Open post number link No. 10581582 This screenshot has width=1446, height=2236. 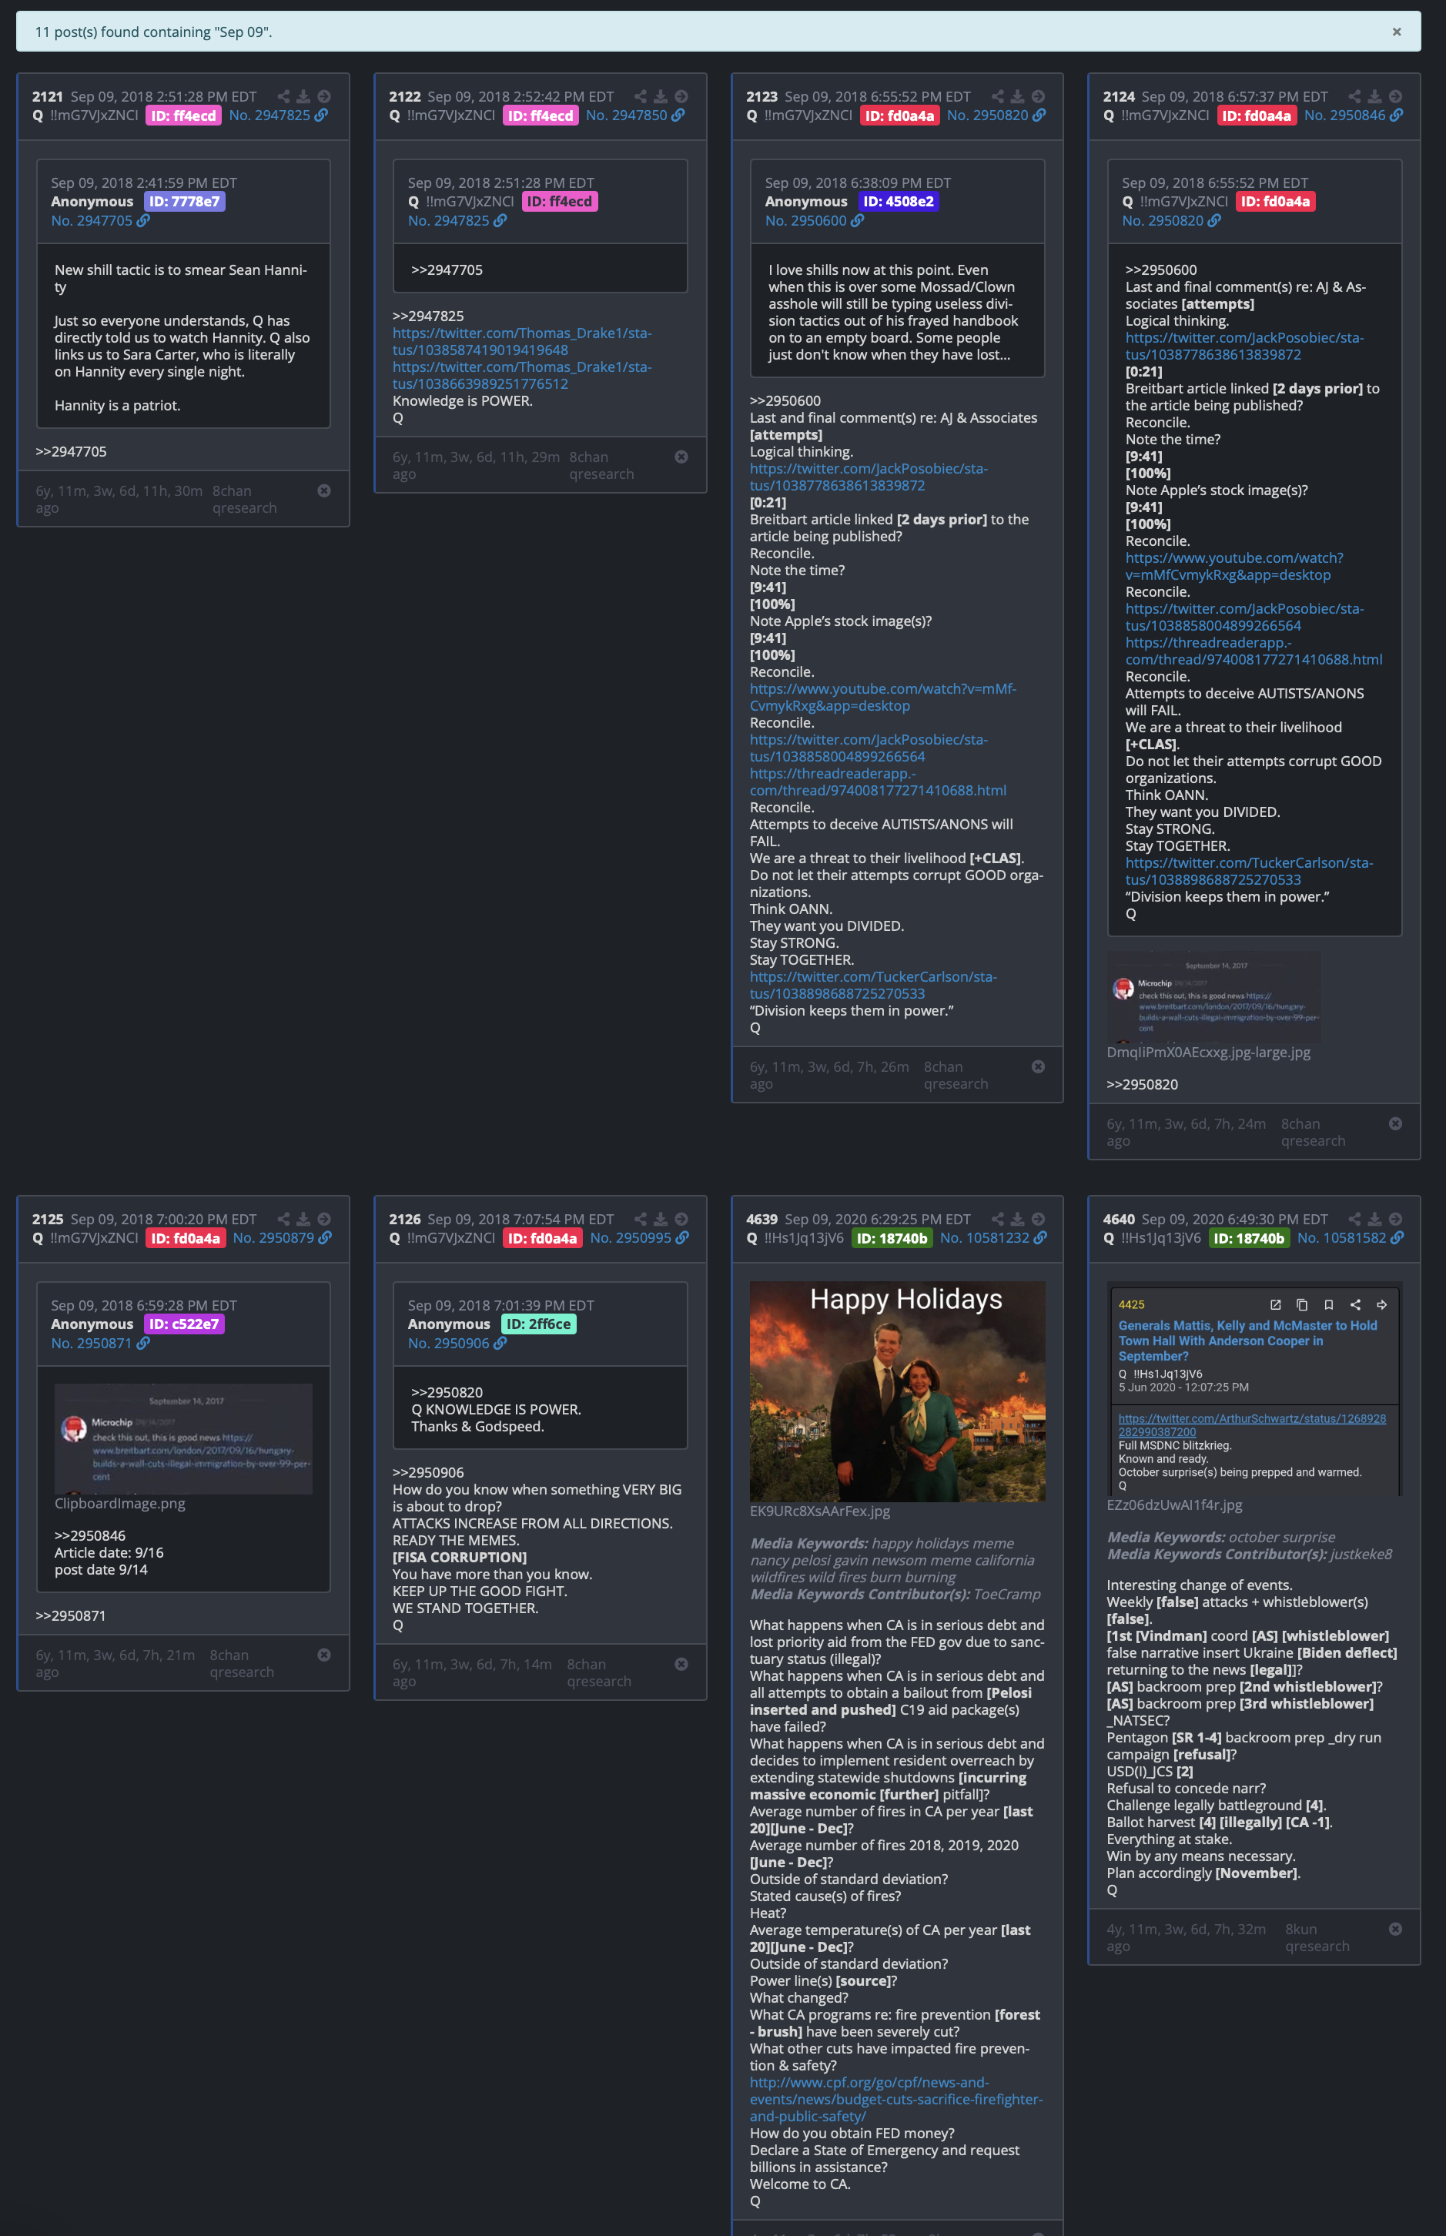pyautogui.click(x=1342, y=1238)
